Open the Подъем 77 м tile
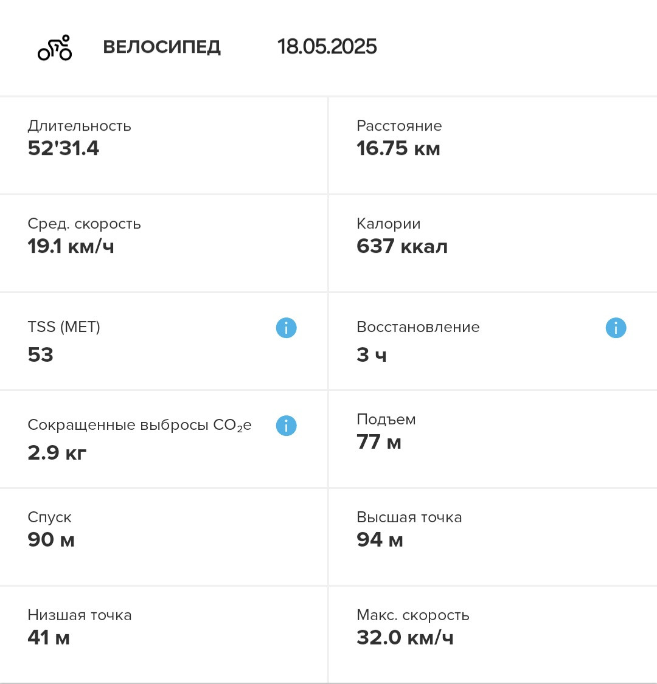 [x=493, y=439]
